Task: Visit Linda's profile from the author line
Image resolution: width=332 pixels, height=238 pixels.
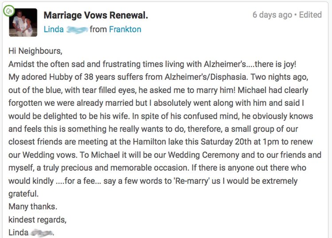Action: tap(54, 29)
